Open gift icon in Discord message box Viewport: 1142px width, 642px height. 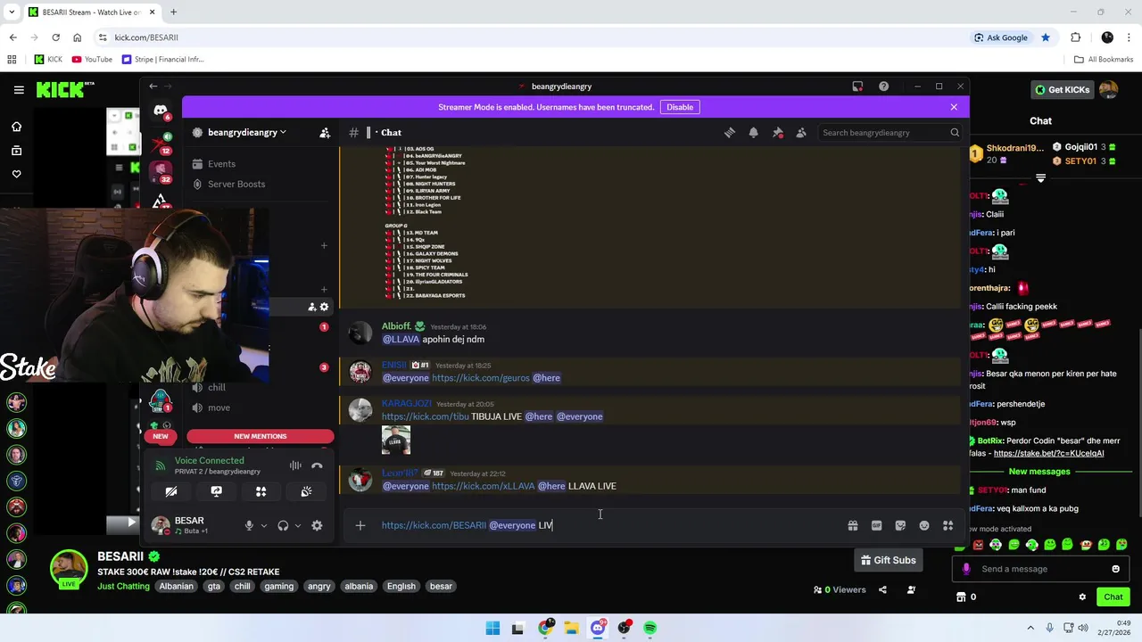pos(853,525)
